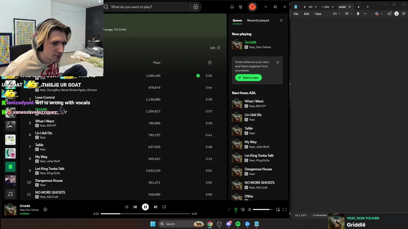This screenshot has height=229, width=408.
Task: Open Notepad account profile icon
Action: click(x=397, y=14)
